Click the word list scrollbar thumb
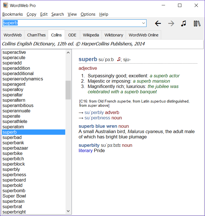Viewport: 205px width, 216px height. click(68, 90)
